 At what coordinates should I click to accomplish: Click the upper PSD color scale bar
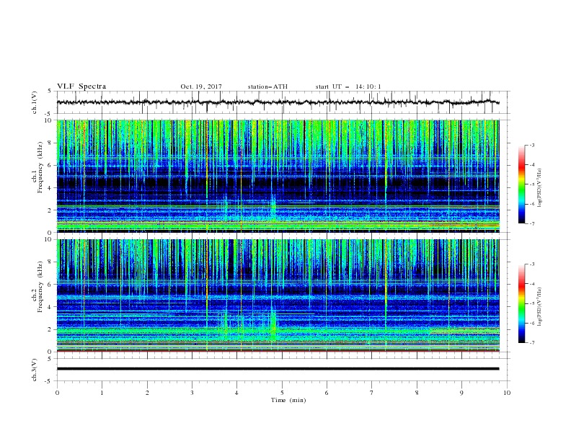pos(522,184)
